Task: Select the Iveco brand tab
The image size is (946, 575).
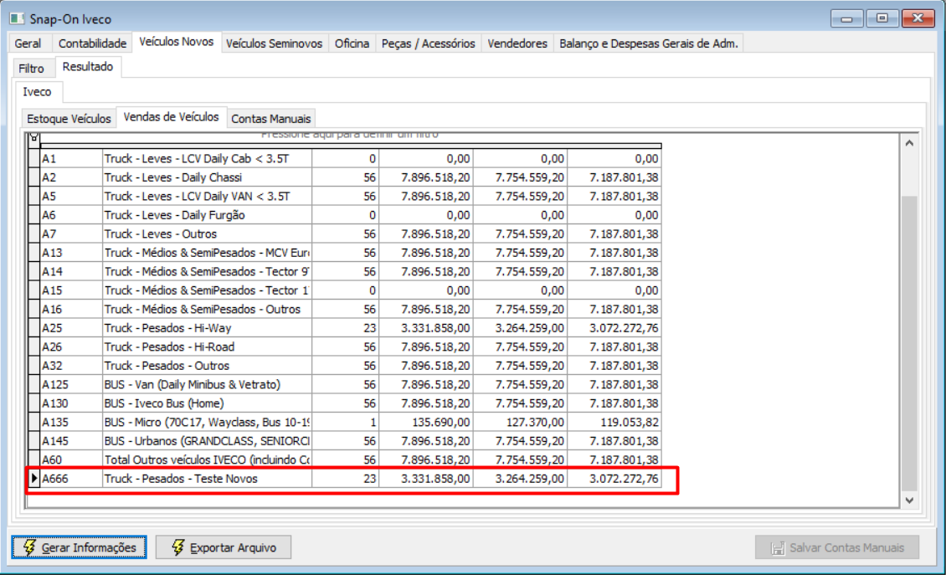Action: point(38,92)
